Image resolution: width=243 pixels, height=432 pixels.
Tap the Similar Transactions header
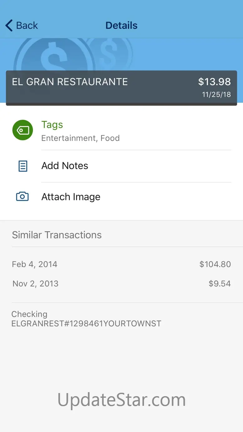tap(57, 235)
